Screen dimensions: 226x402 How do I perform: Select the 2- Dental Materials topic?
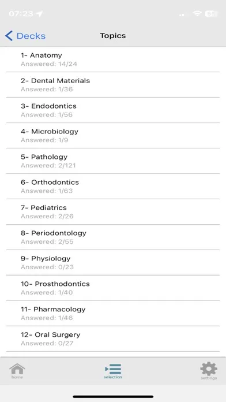(113, 85)
